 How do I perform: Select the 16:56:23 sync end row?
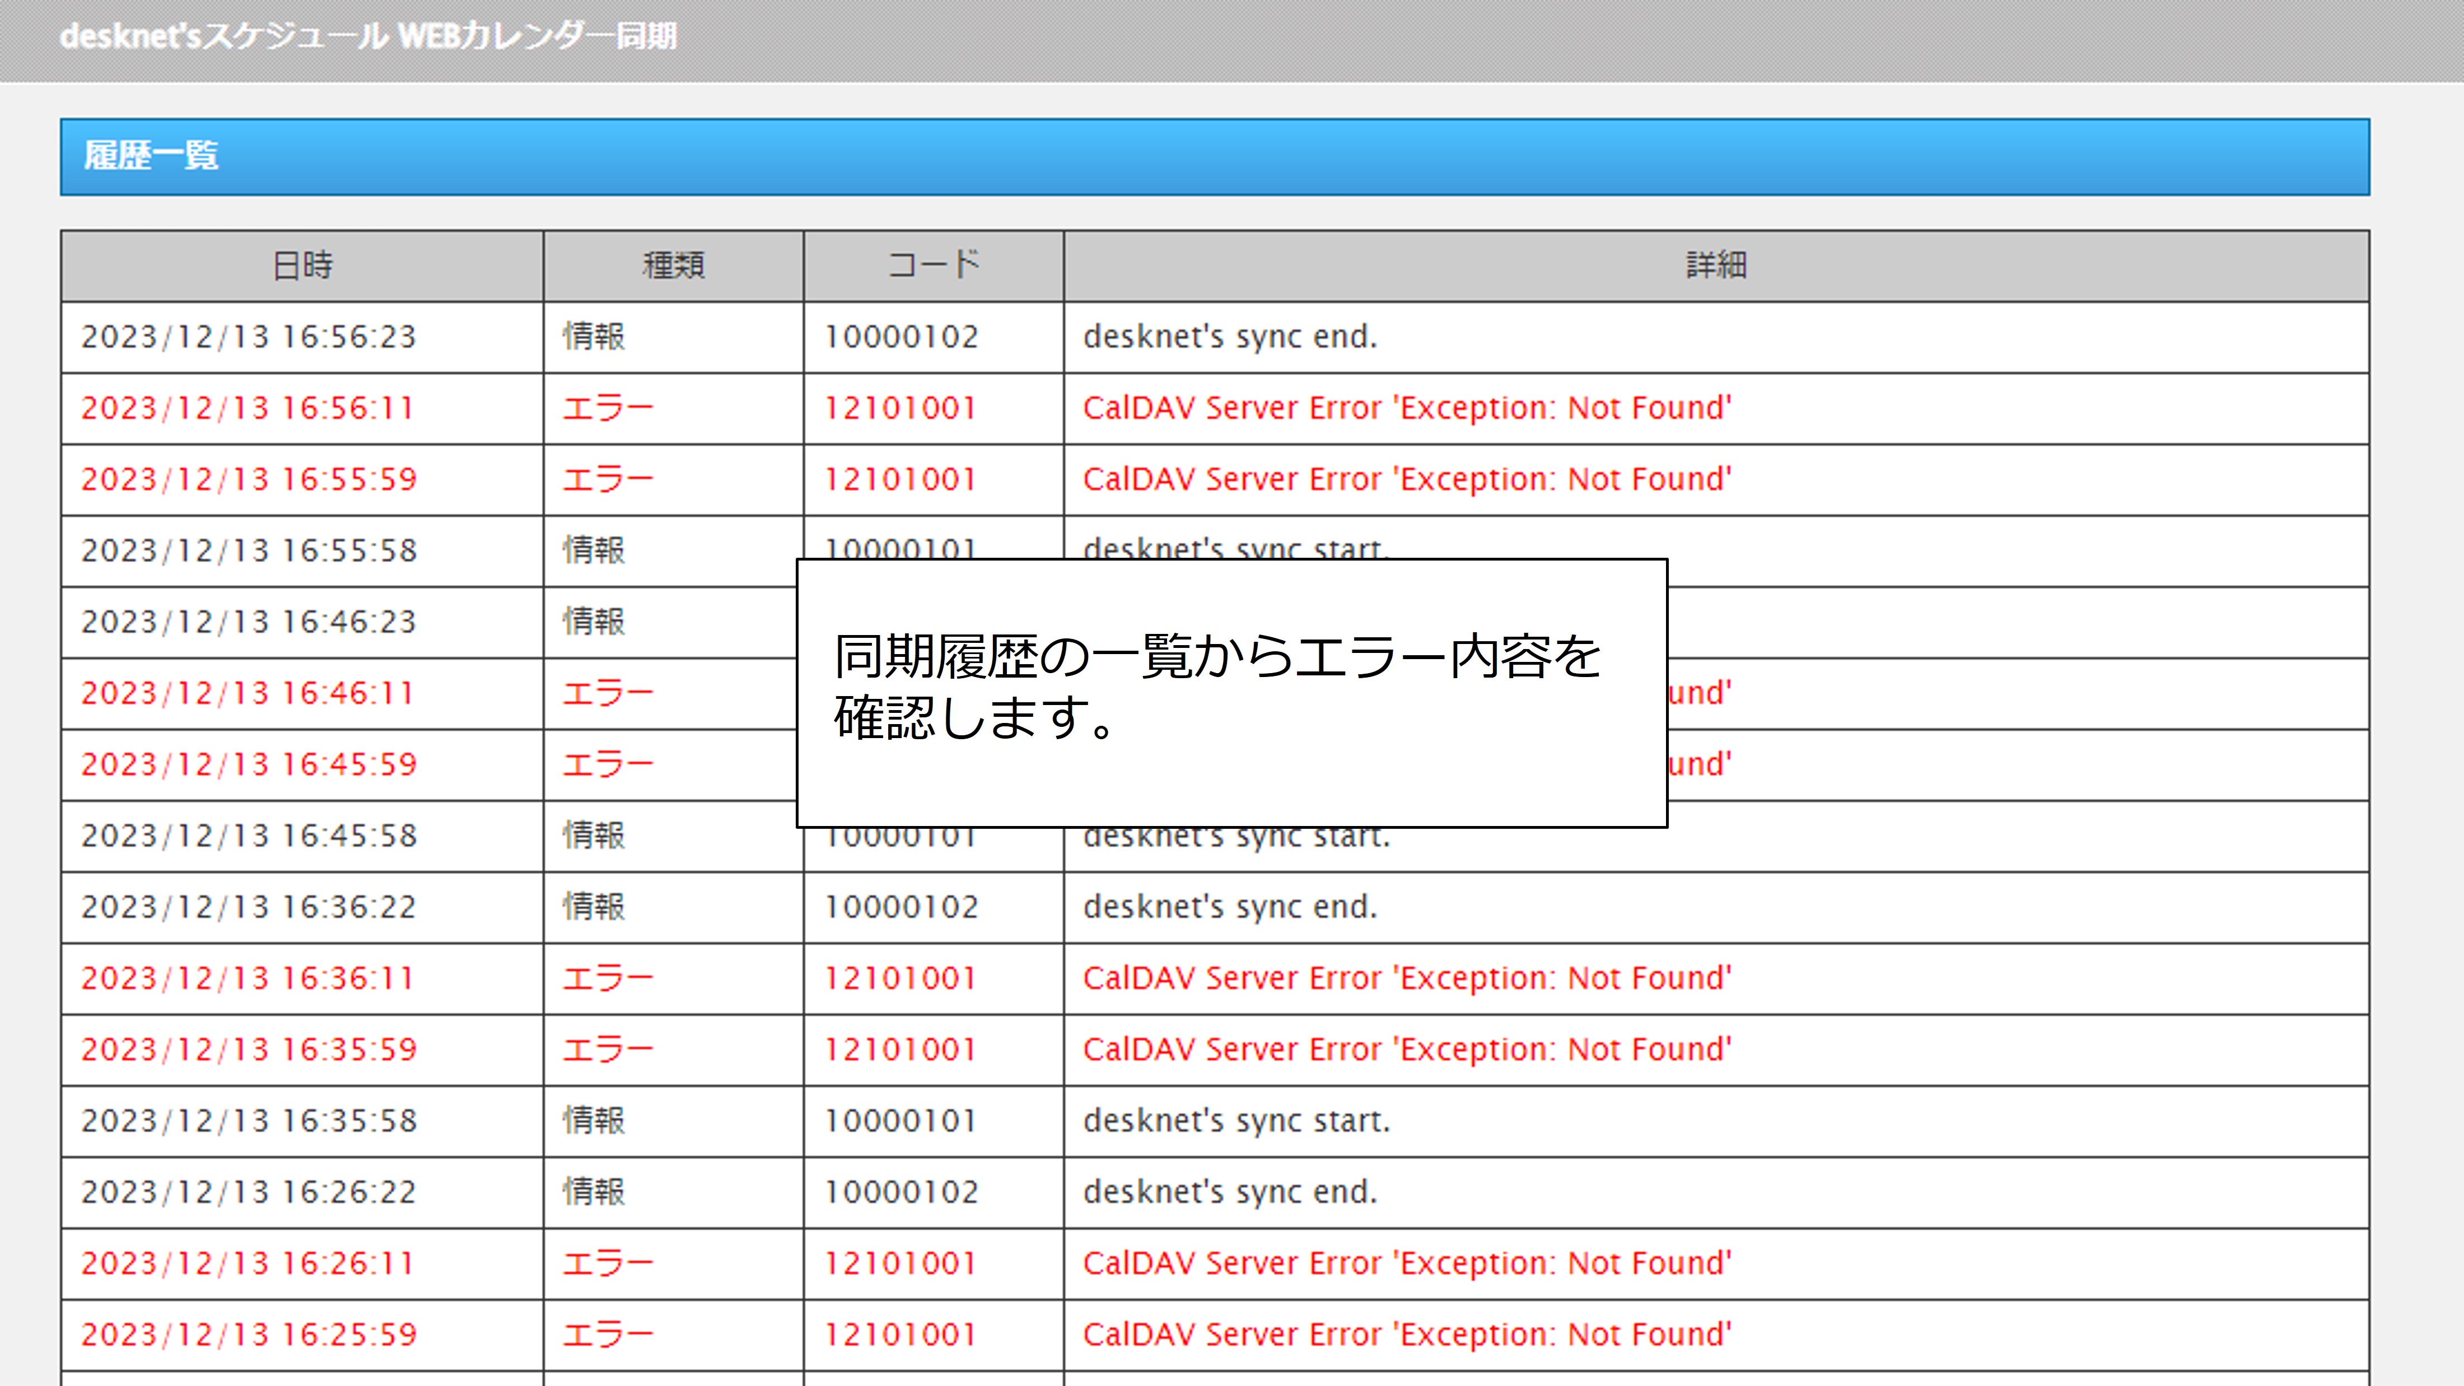(x=1230, y=337)
